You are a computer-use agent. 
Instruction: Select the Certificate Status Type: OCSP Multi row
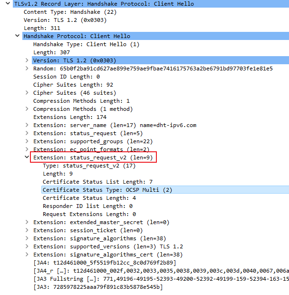click(165, 190)
